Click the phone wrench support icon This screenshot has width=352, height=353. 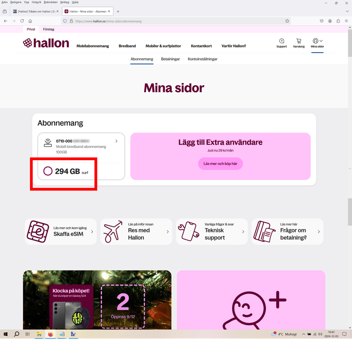[189, 231]
